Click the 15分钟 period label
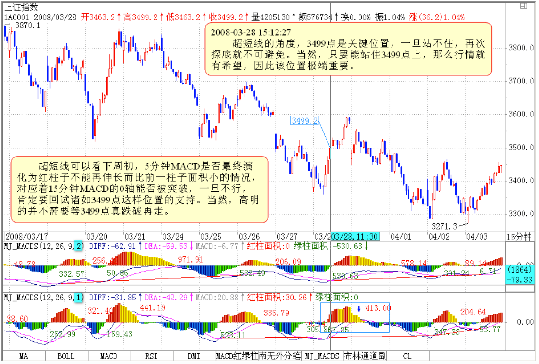Screen dimensions: 539x364 pyautogui.click(x=519, y=237)
